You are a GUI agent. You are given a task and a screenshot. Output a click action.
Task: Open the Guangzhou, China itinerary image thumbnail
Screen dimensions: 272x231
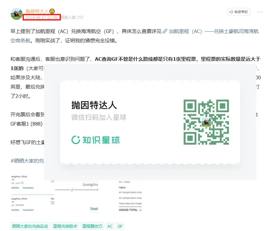(x=32, y=193)
